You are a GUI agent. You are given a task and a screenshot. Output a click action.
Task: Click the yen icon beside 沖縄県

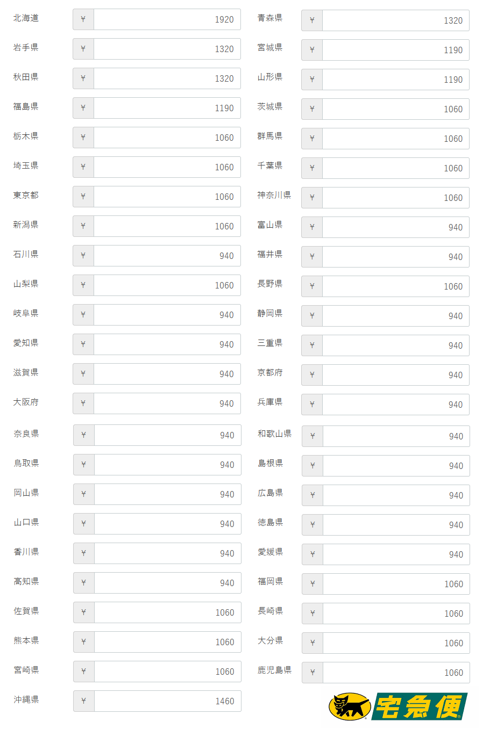(84, 701)
